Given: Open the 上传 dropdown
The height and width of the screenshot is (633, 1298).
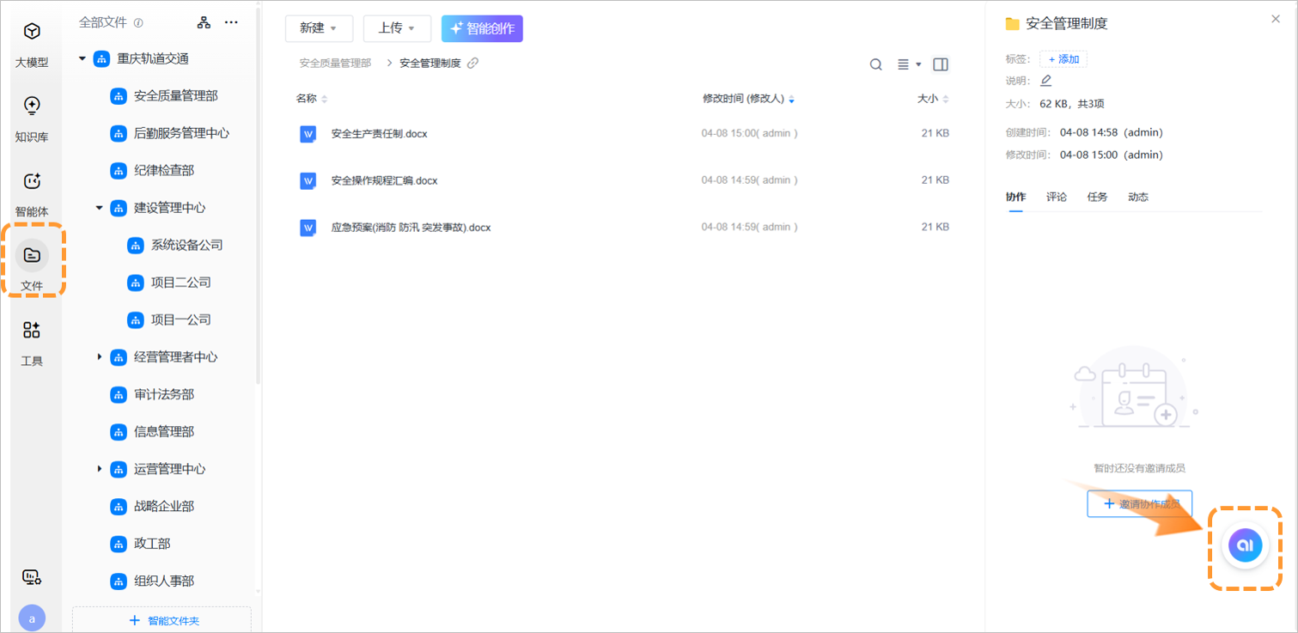Looking at the screenshot, I should coord(397,28).
